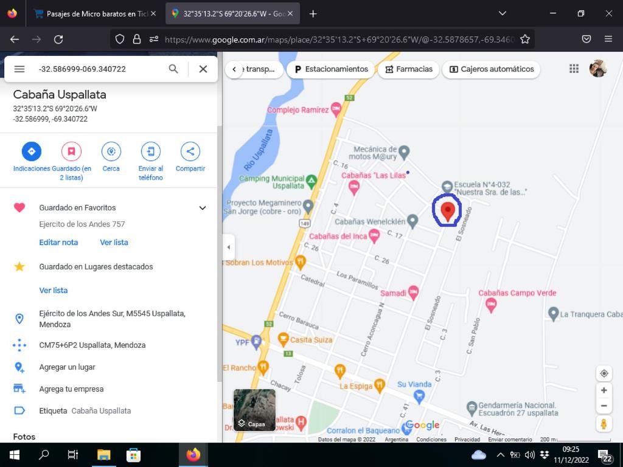Click the Editar nota link
This screenshot has height=467, width=623.
(58, 242)
